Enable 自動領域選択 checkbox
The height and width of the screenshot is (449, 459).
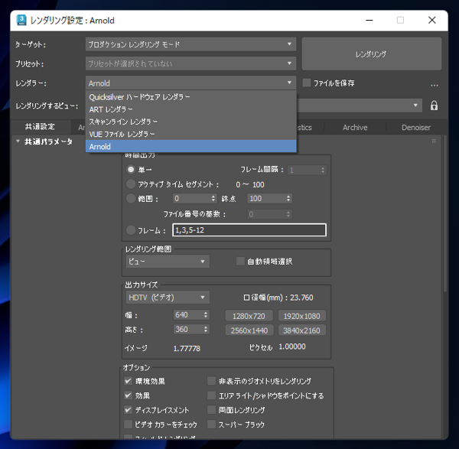tap(240, 261)
